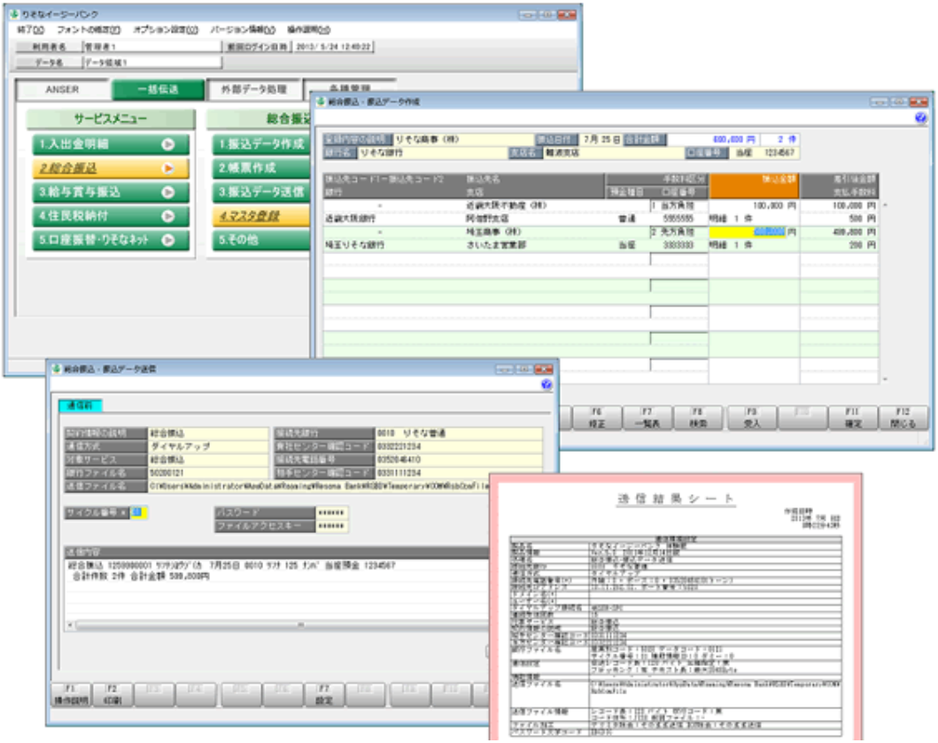Click arrow icon on 2.総合振込 button
938x743 pixels.
167,167
